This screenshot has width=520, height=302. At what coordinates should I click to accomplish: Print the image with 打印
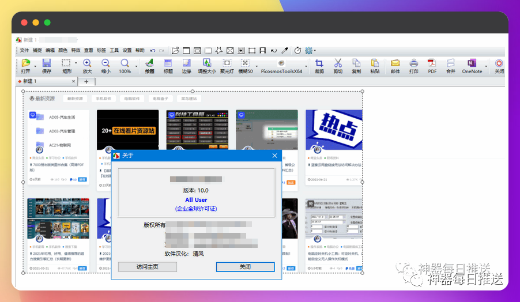coord(413,66)
